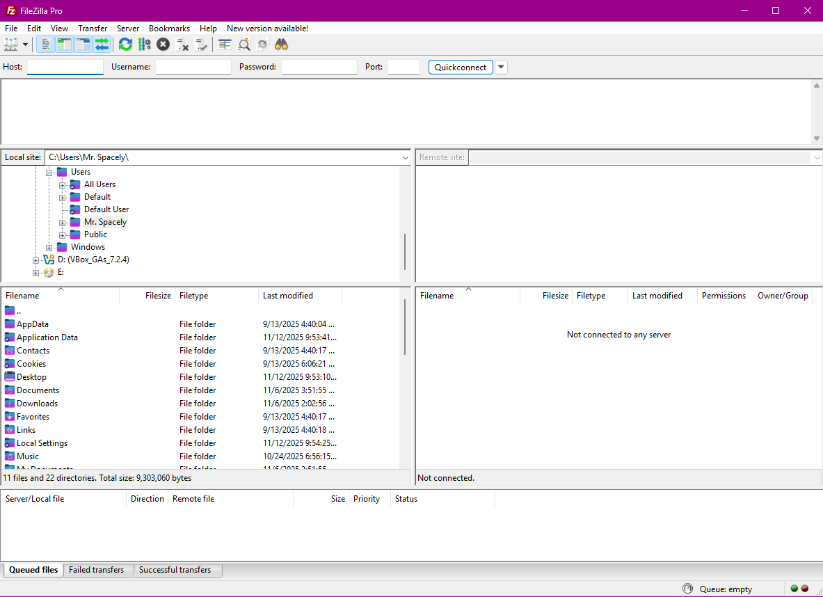
Task: Open the Bookmarks menu
Action: [x=169, y=29]
